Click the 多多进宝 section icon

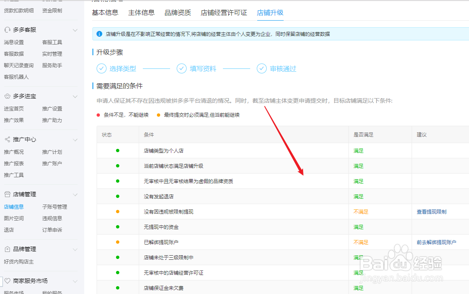point(7,96)
